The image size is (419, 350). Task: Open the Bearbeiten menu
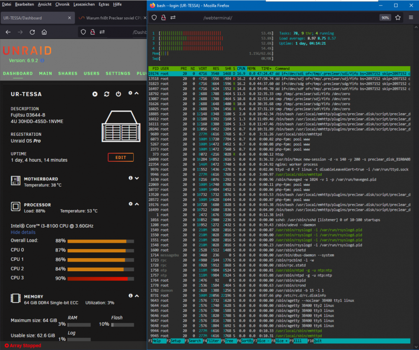tap(24, 4)
